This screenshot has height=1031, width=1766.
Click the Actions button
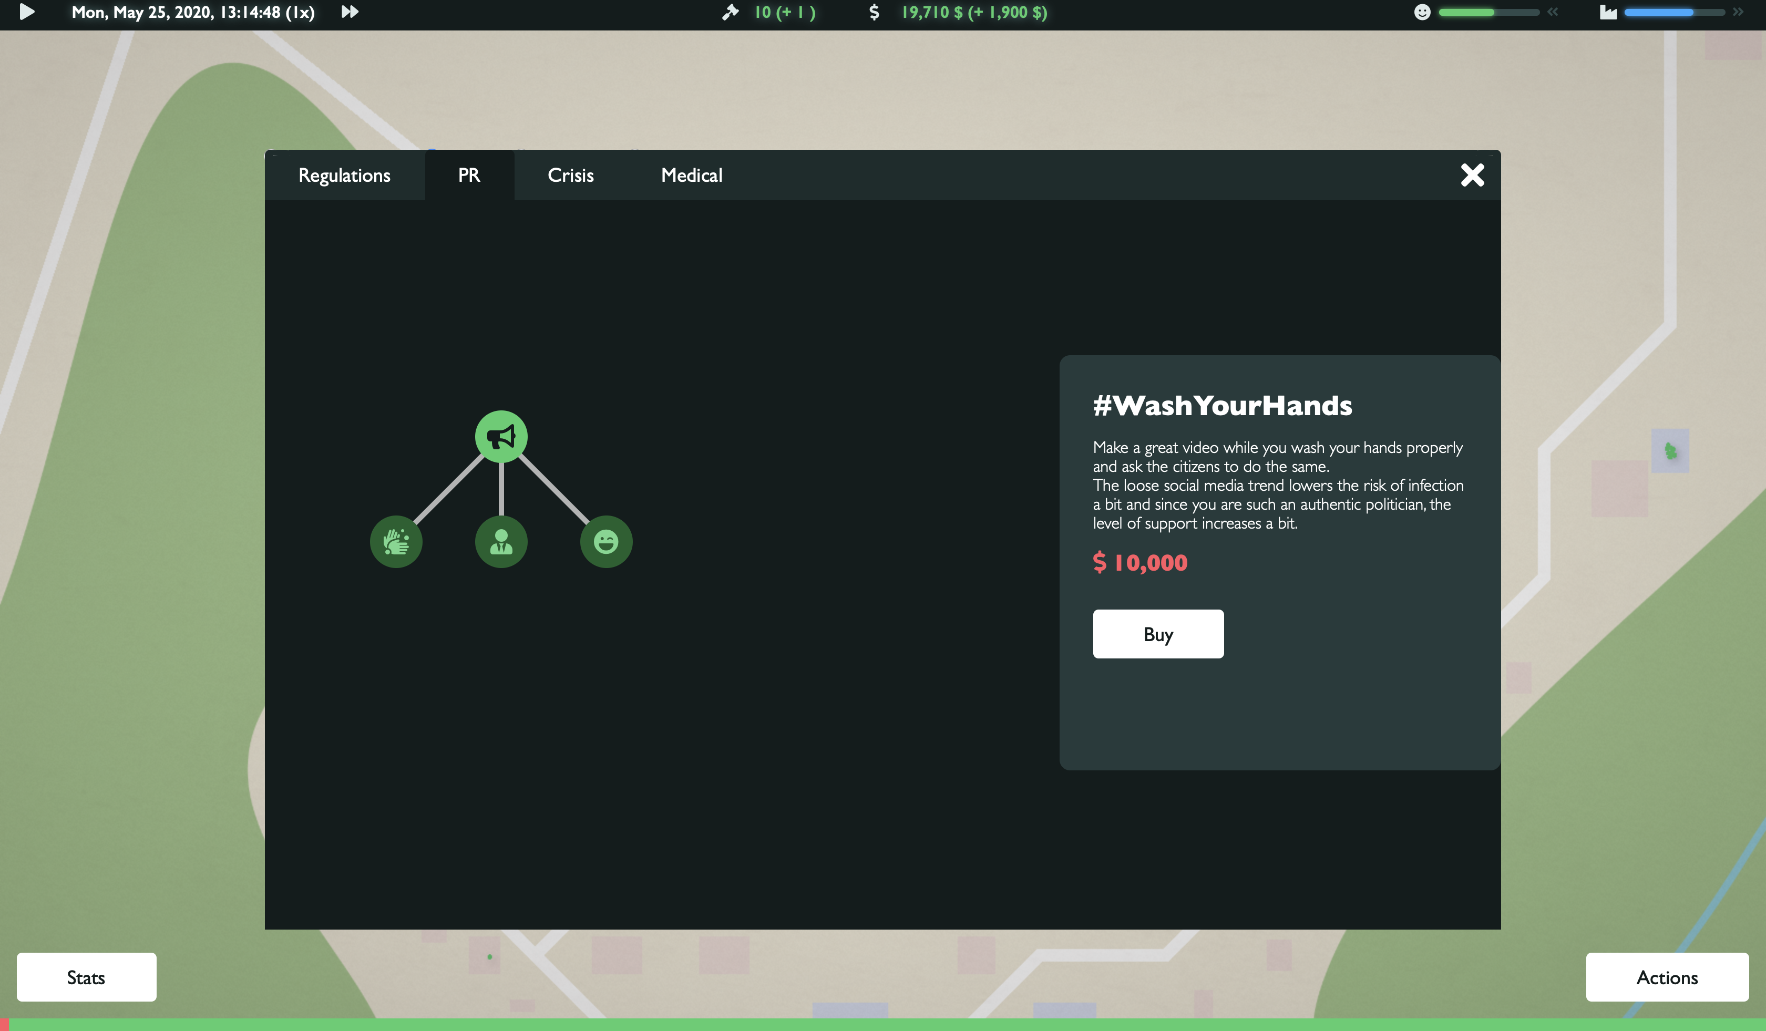point(1667,977)
